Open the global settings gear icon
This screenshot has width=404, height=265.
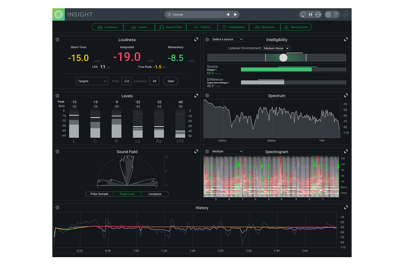[328, 15]
